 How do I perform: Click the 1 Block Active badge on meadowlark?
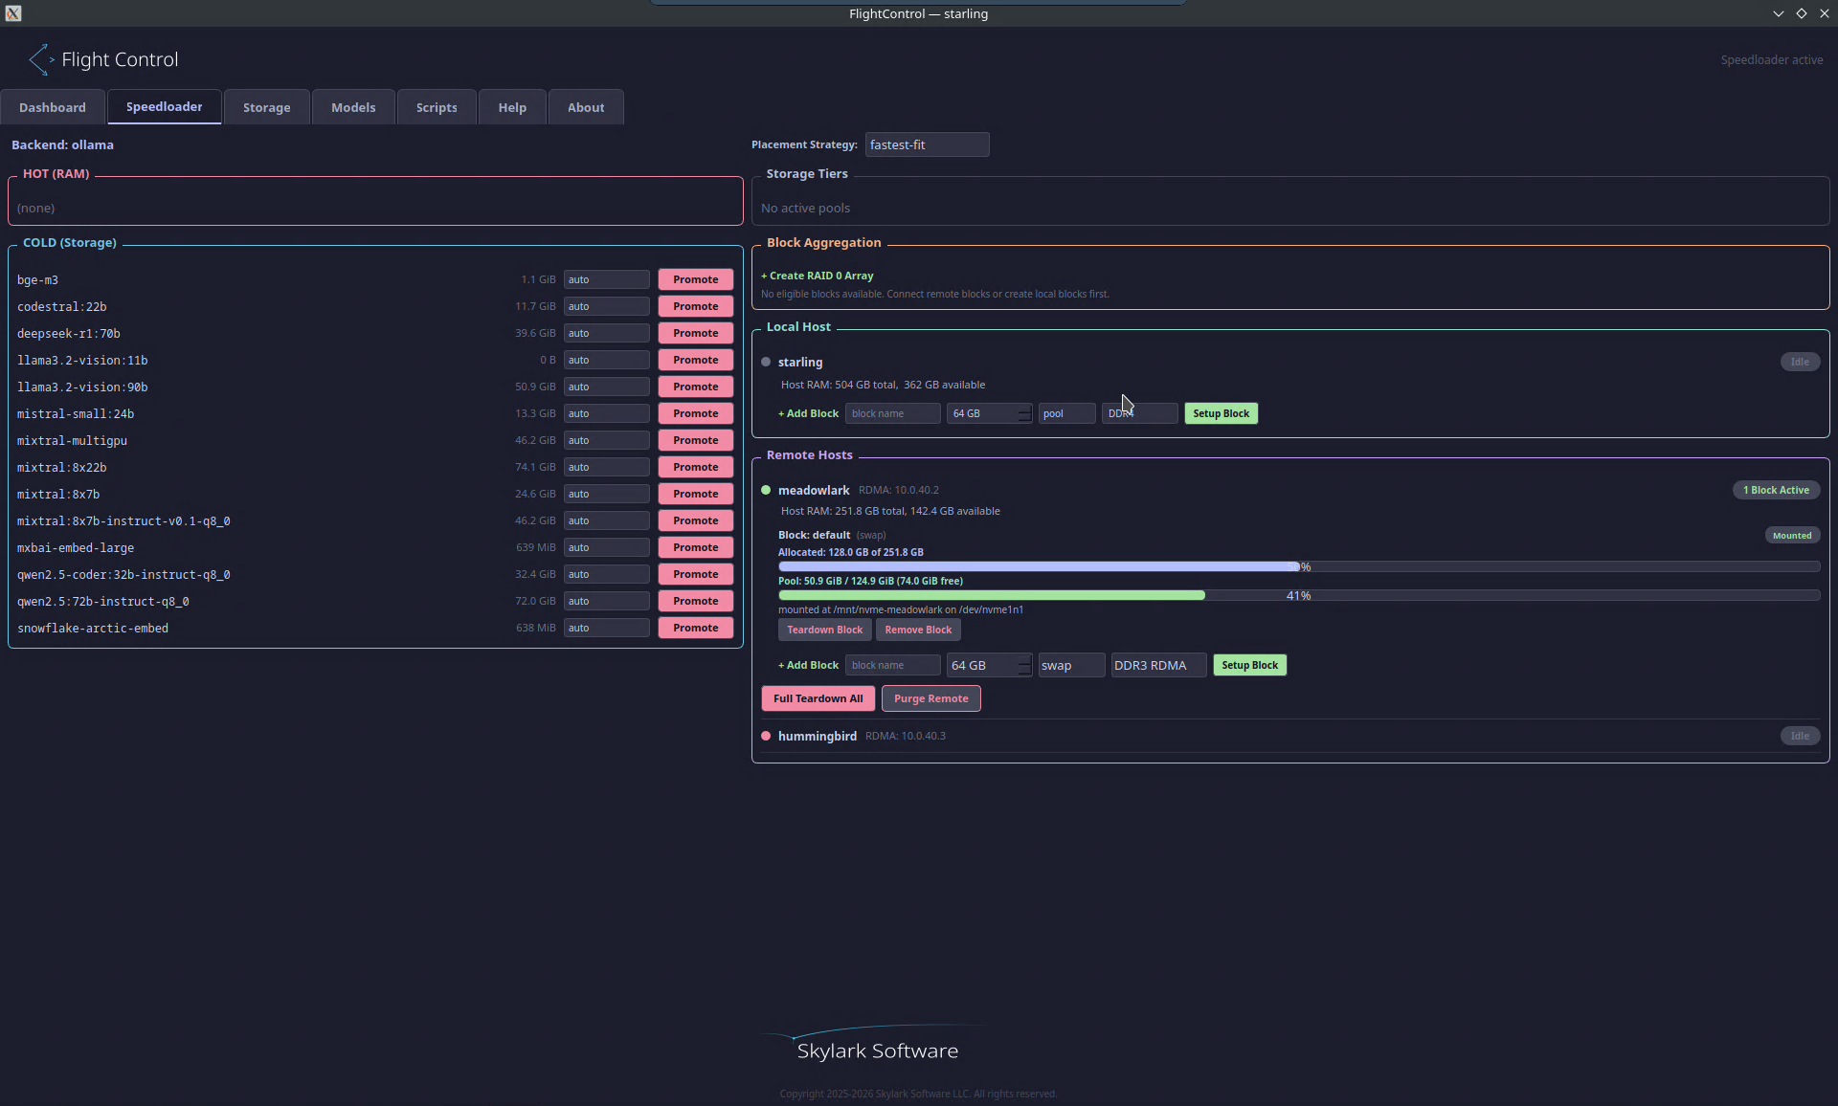tap(1777, 490)
